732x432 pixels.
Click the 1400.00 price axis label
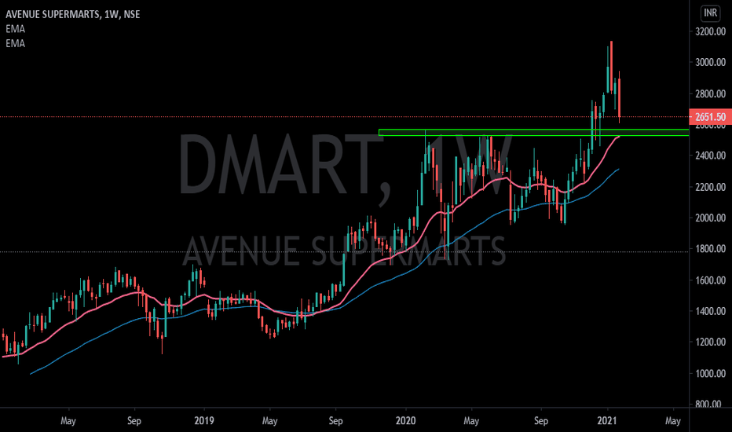point(710,311)
